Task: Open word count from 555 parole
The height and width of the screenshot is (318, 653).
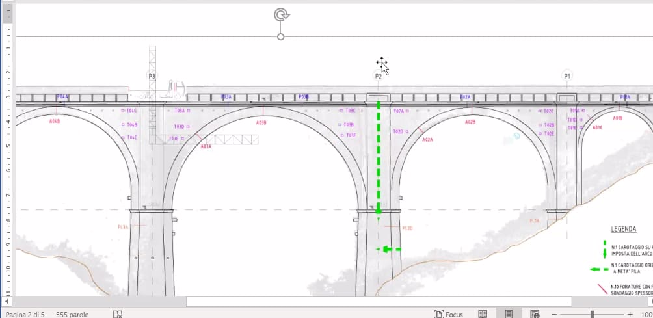Action: click(x=72, y=314)
